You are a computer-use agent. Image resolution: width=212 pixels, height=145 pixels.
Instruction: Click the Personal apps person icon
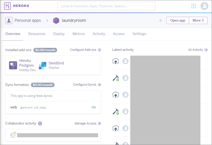pyautogui.click(x=9, y=21)
